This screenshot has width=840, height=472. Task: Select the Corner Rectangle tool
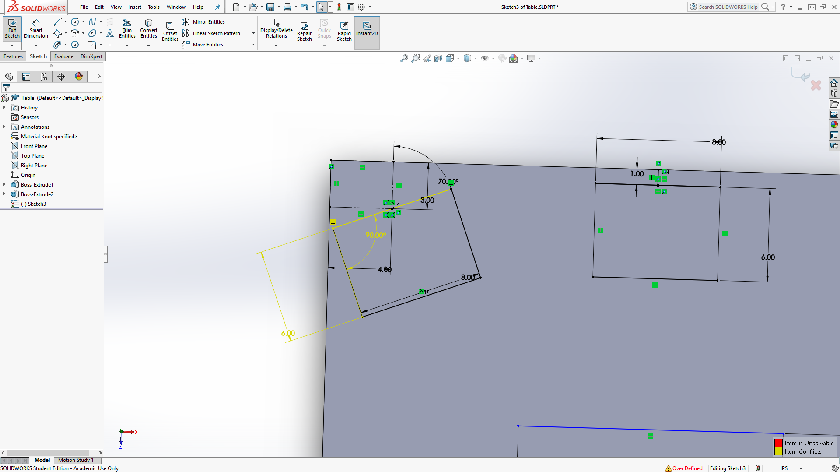tap(57, 33)
